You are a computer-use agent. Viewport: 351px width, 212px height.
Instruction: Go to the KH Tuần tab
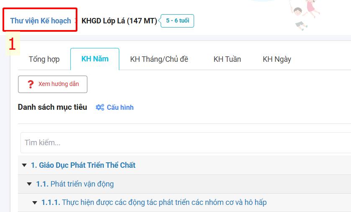coord(227,59)
